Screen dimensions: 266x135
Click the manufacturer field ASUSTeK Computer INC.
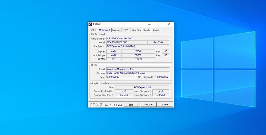[138, 39]
